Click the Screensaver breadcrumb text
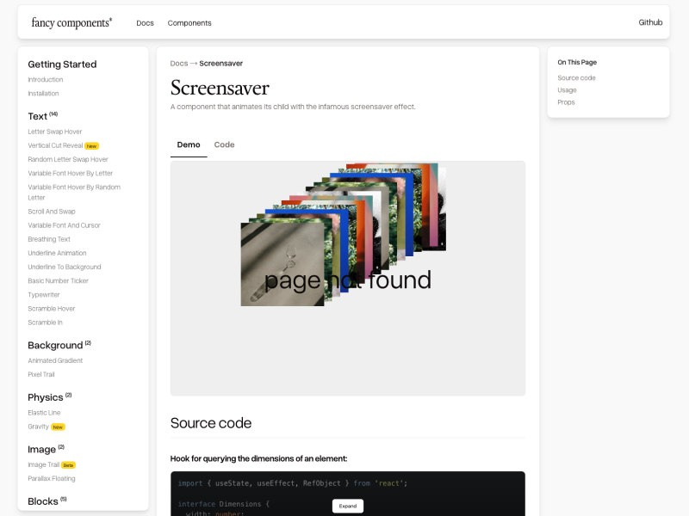The width and height of the screenshot is (689, 516). (x=221, y=64)
